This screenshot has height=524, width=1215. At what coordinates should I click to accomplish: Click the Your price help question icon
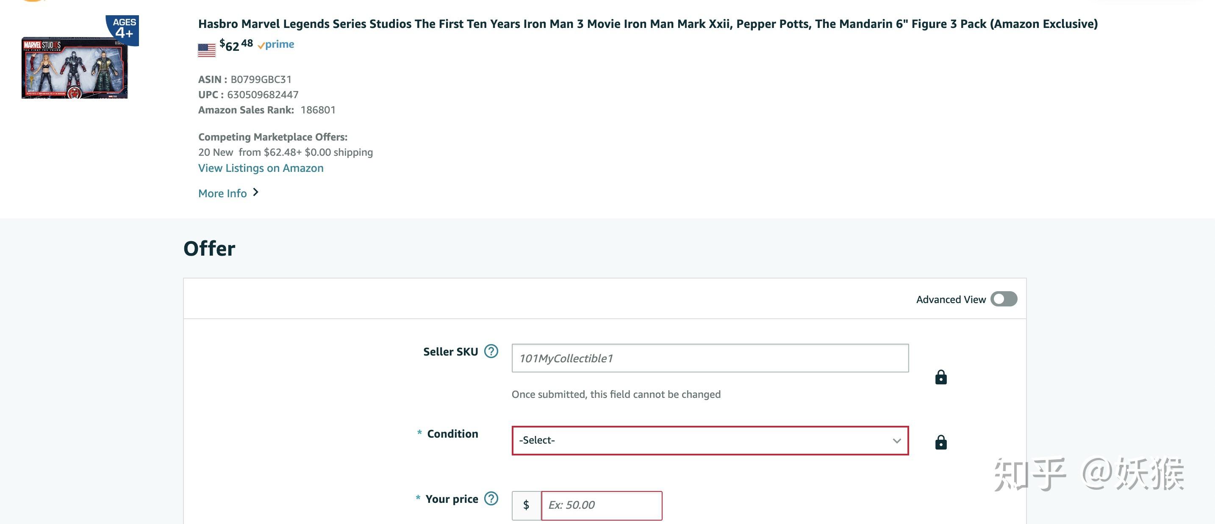(491, 498)
